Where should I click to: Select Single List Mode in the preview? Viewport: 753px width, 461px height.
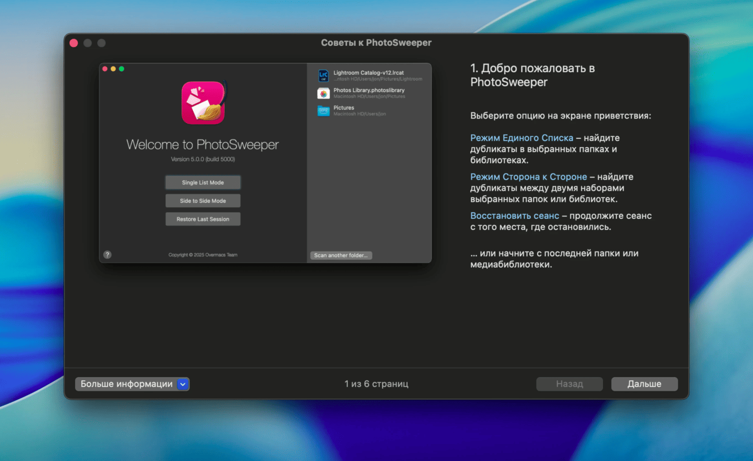(x=203, y=183)
